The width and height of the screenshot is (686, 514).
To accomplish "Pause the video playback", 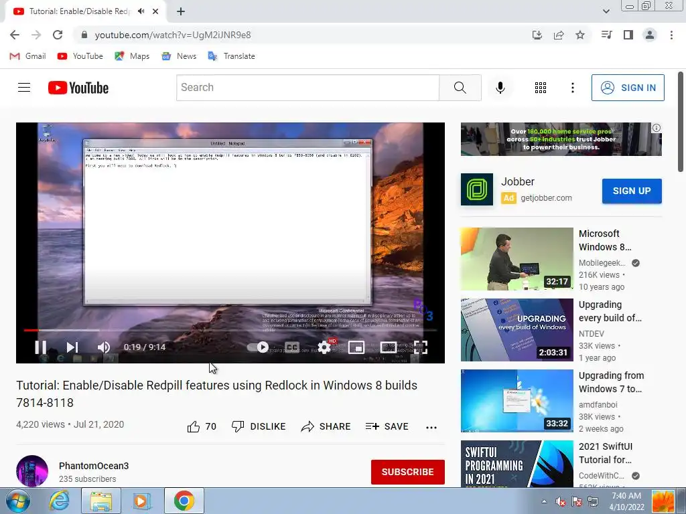I will point(41,347).
